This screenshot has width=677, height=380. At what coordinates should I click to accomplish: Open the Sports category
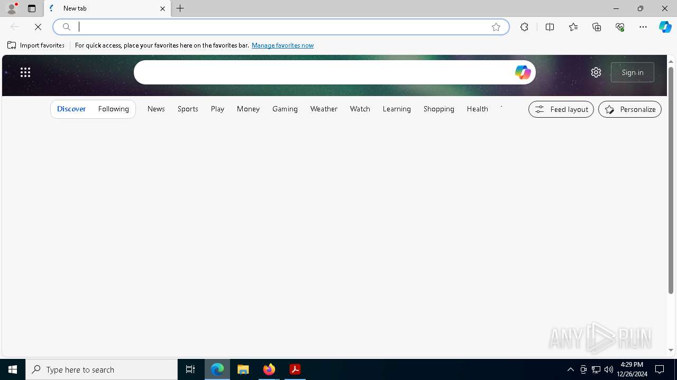tap(188, 109)
